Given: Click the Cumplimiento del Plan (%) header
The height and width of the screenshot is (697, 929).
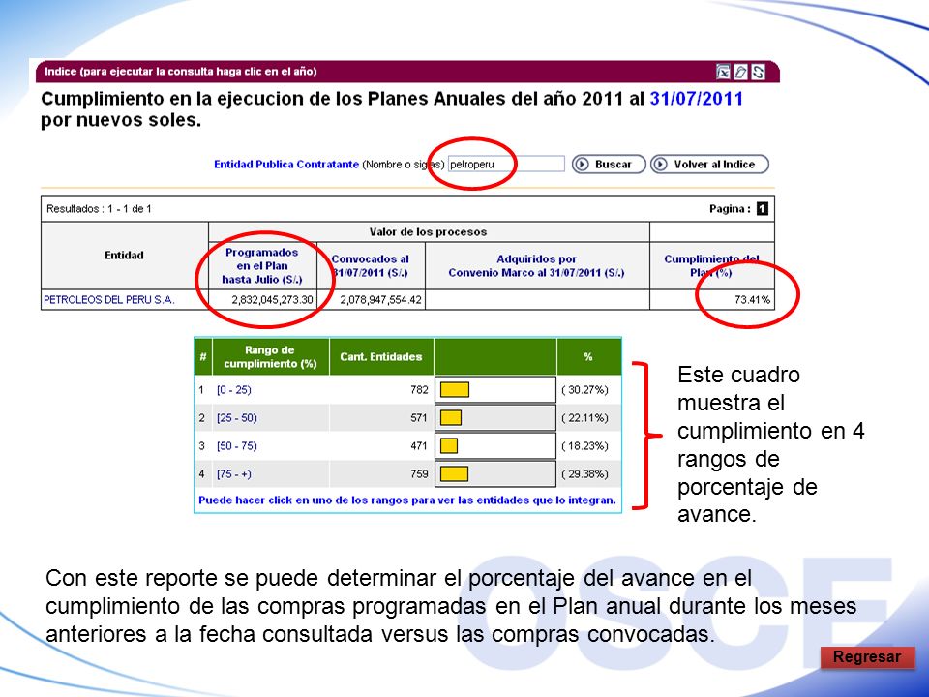Looking at the screenshot, I should (711, 265).
